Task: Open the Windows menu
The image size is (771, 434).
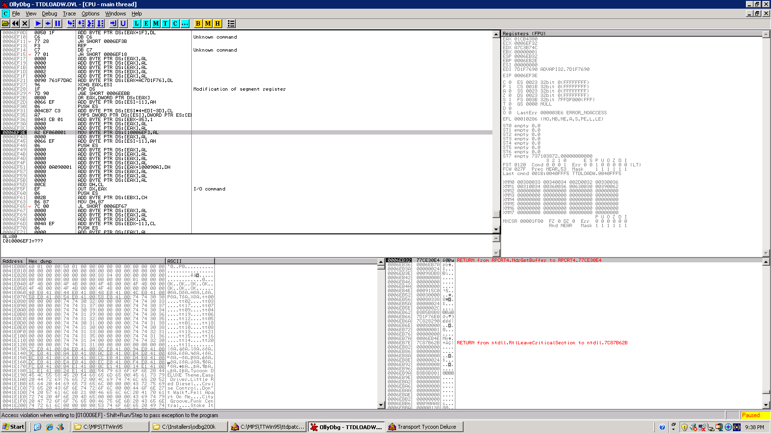Action: point(116,14)
